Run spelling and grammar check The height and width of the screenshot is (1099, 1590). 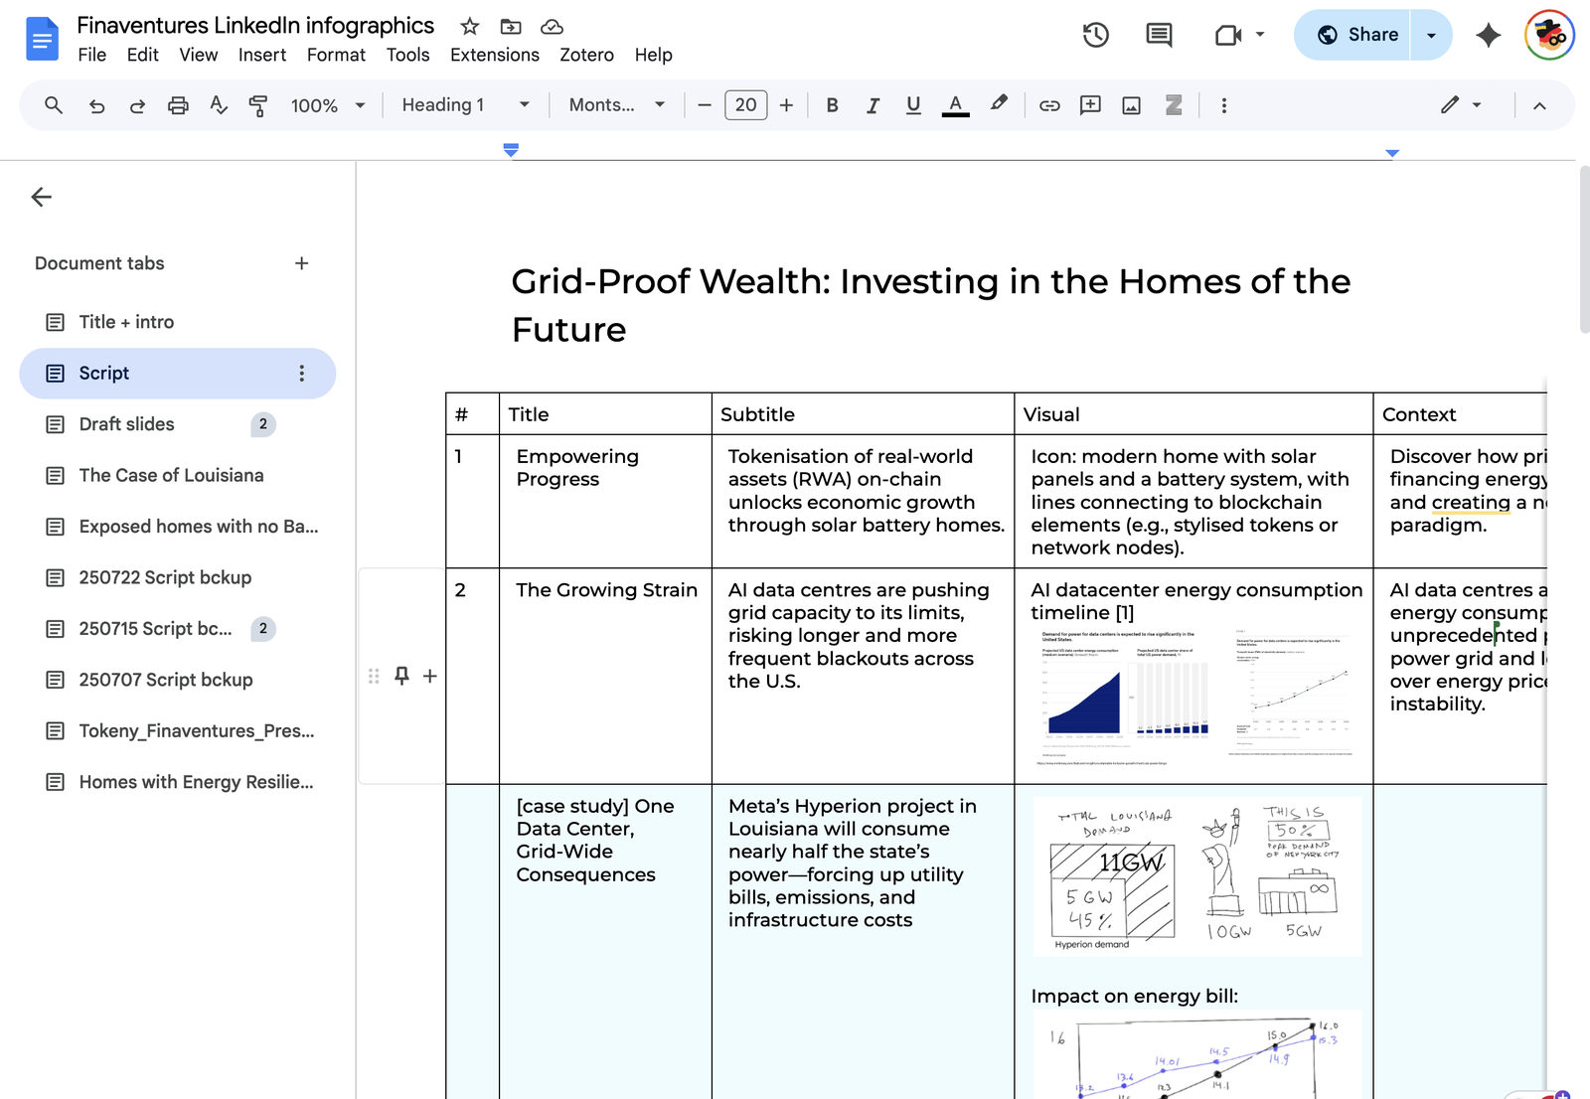click(219, 105)
